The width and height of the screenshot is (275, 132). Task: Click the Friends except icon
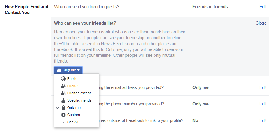click(x=63, y=93)
